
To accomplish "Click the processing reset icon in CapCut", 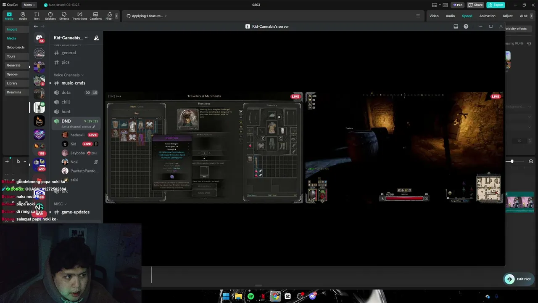I will [529, 43].
